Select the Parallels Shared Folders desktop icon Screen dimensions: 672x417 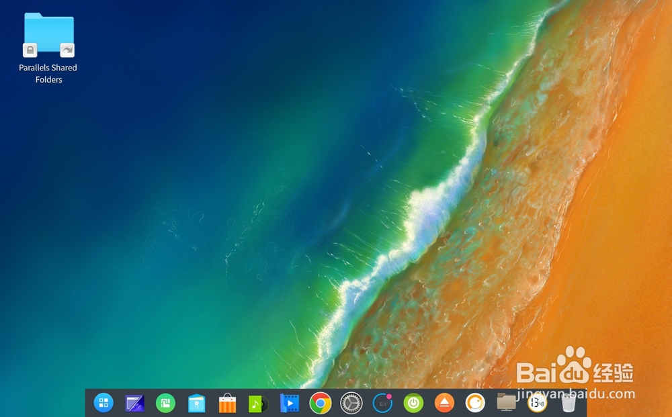click(48, 32)
